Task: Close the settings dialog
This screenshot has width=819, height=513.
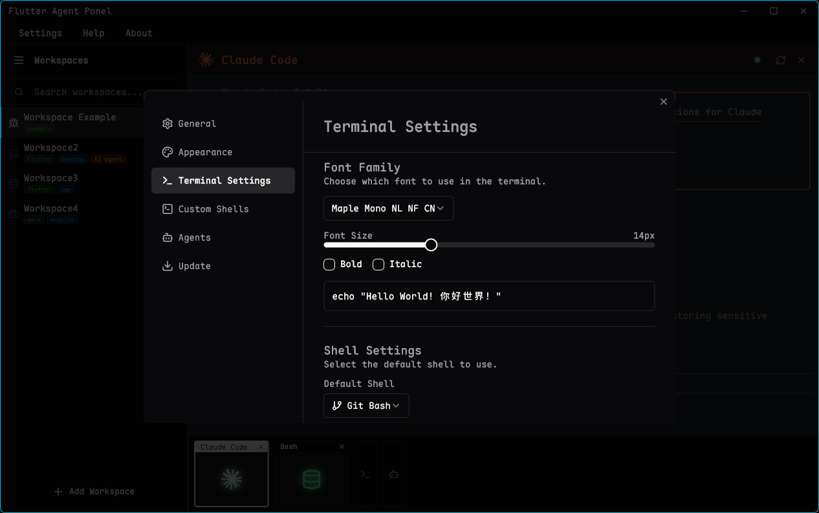Action: tap(663, 102)
